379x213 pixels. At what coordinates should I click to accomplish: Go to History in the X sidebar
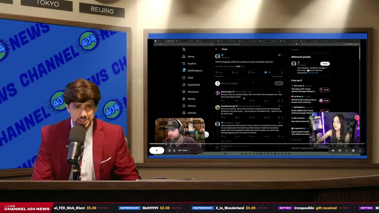point(189,106)
